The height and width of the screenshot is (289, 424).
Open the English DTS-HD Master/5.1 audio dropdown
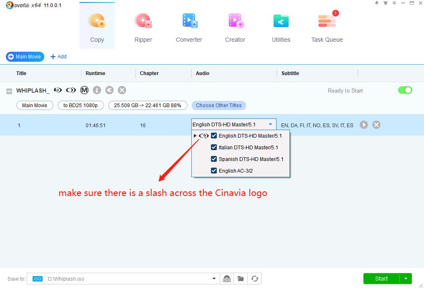point(234,124)
